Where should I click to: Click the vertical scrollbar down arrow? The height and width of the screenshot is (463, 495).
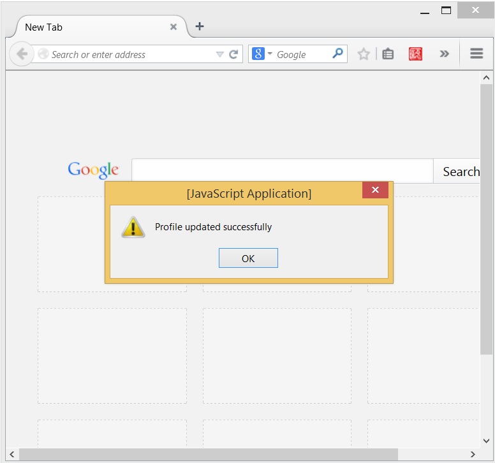click(x=486, y=441)
